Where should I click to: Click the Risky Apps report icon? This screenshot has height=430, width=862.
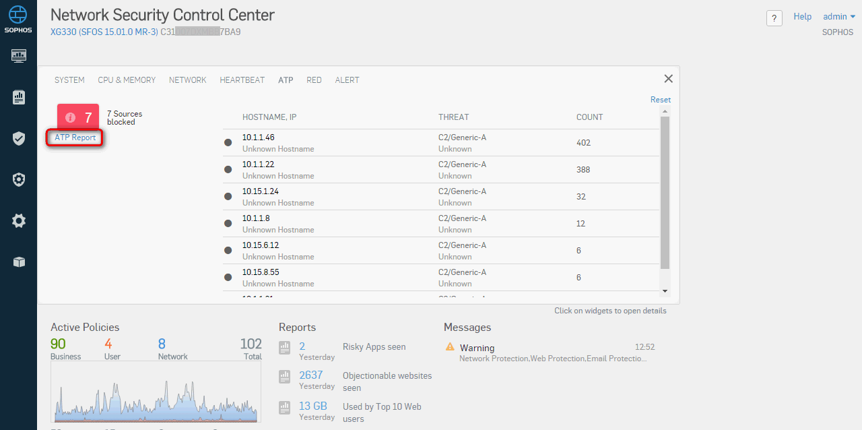click(285, 348)
